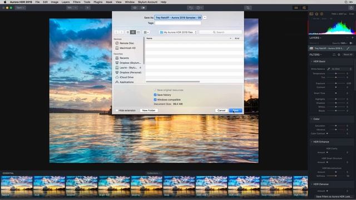Click the square canvas icon beside FILTERS
Screen dimensions: 356x200
coord(334,54)
